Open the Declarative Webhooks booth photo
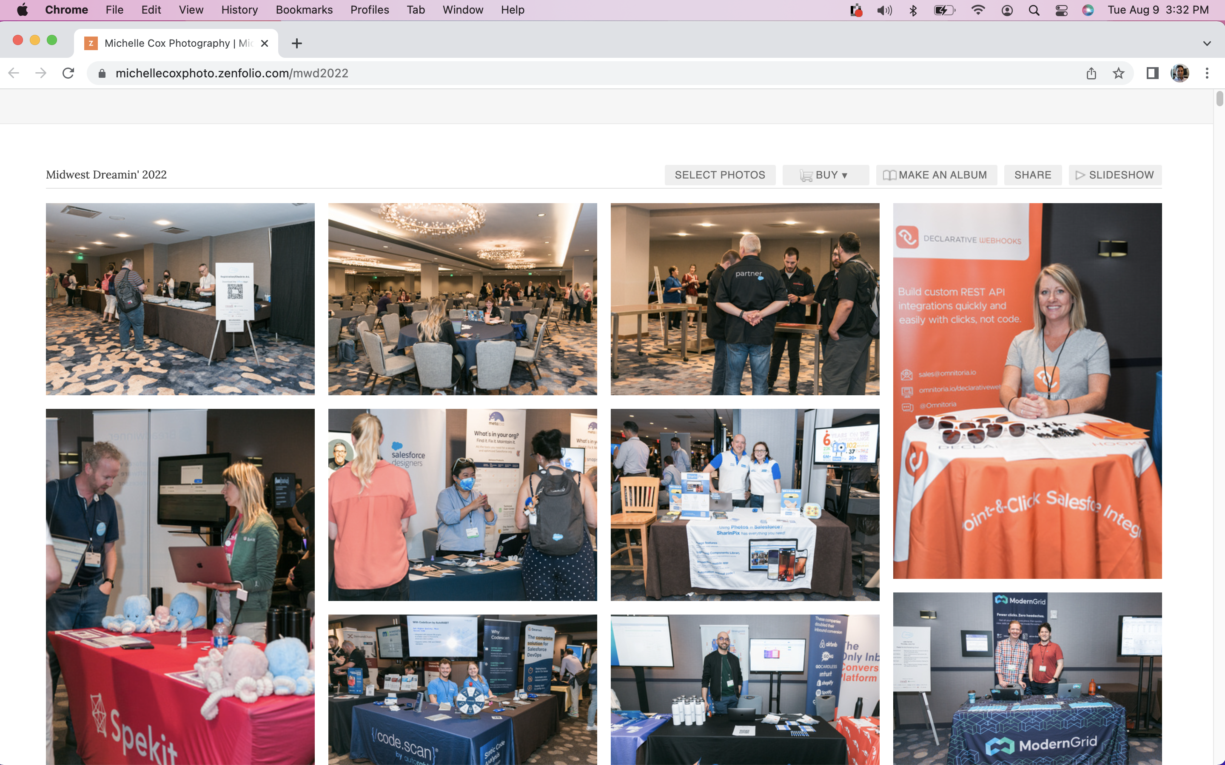Image resolution: width=1225 pixels, height=765 pixels. pos(1028,391)
